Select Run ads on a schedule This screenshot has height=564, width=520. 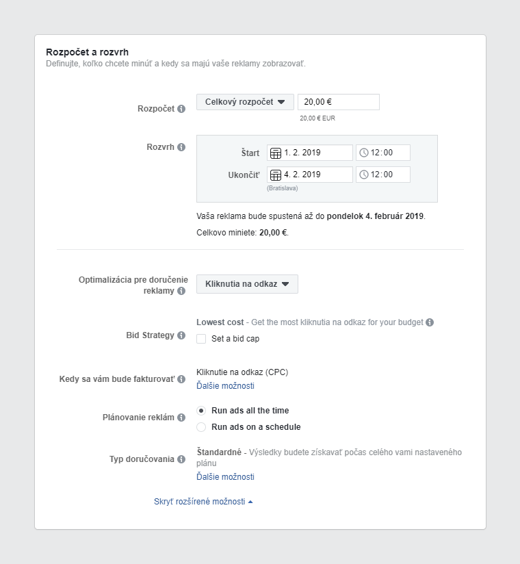click(x=202, y=426)
